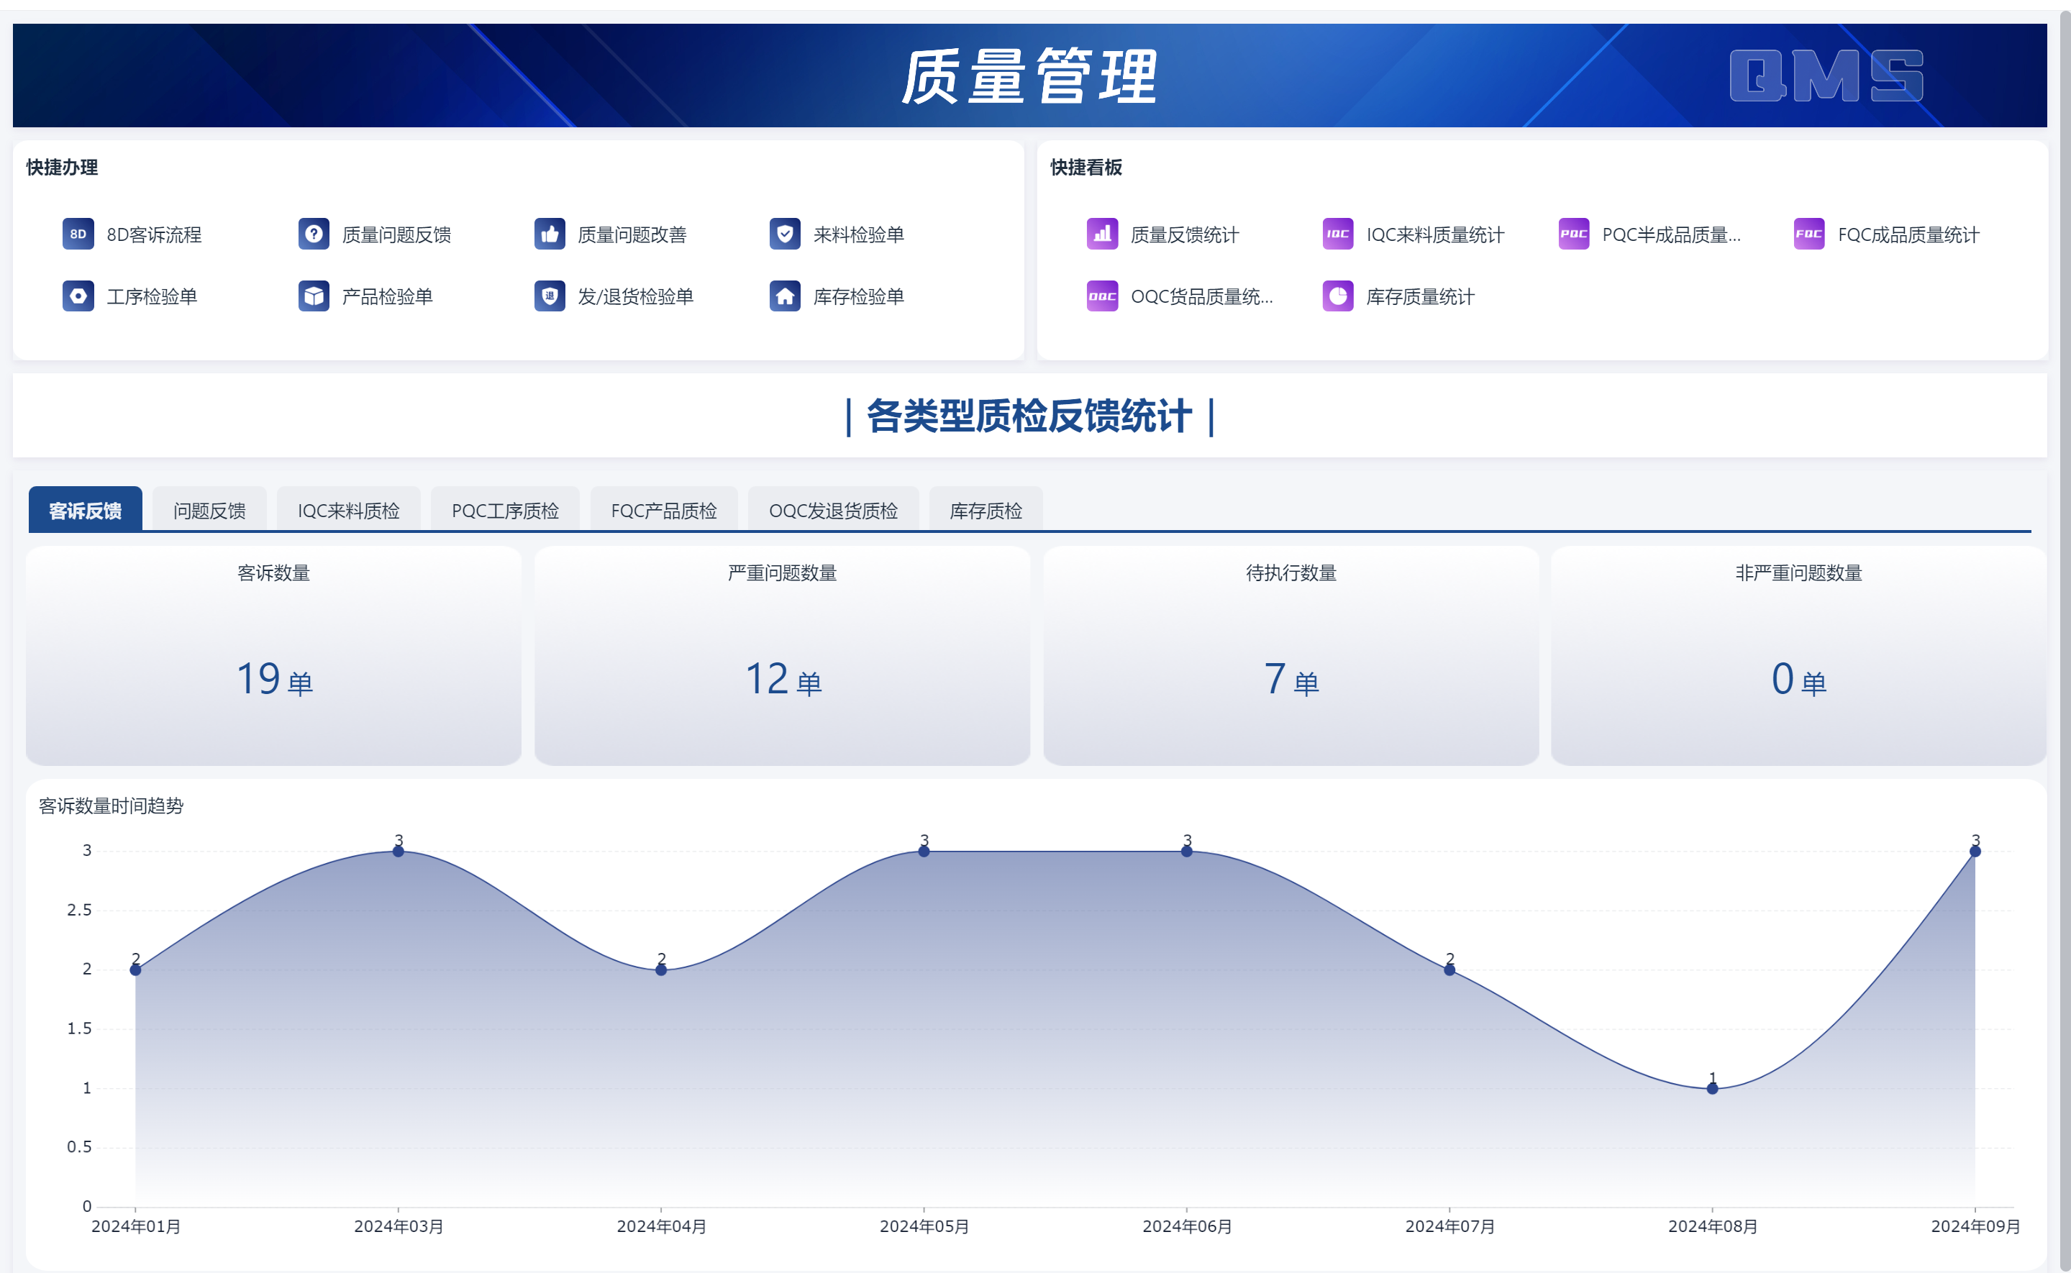Click the 2024年01月 data point

[135, 970]
